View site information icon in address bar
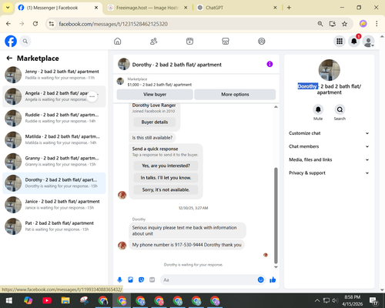The image size is (385, 308). click(x=52, y=24)
